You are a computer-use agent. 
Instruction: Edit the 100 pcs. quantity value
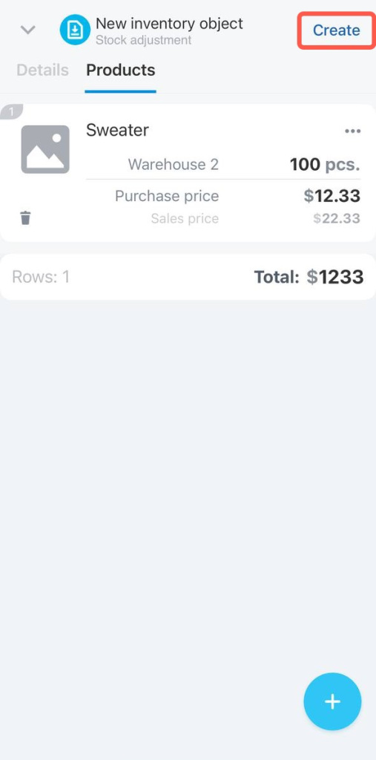pos(325,165)
